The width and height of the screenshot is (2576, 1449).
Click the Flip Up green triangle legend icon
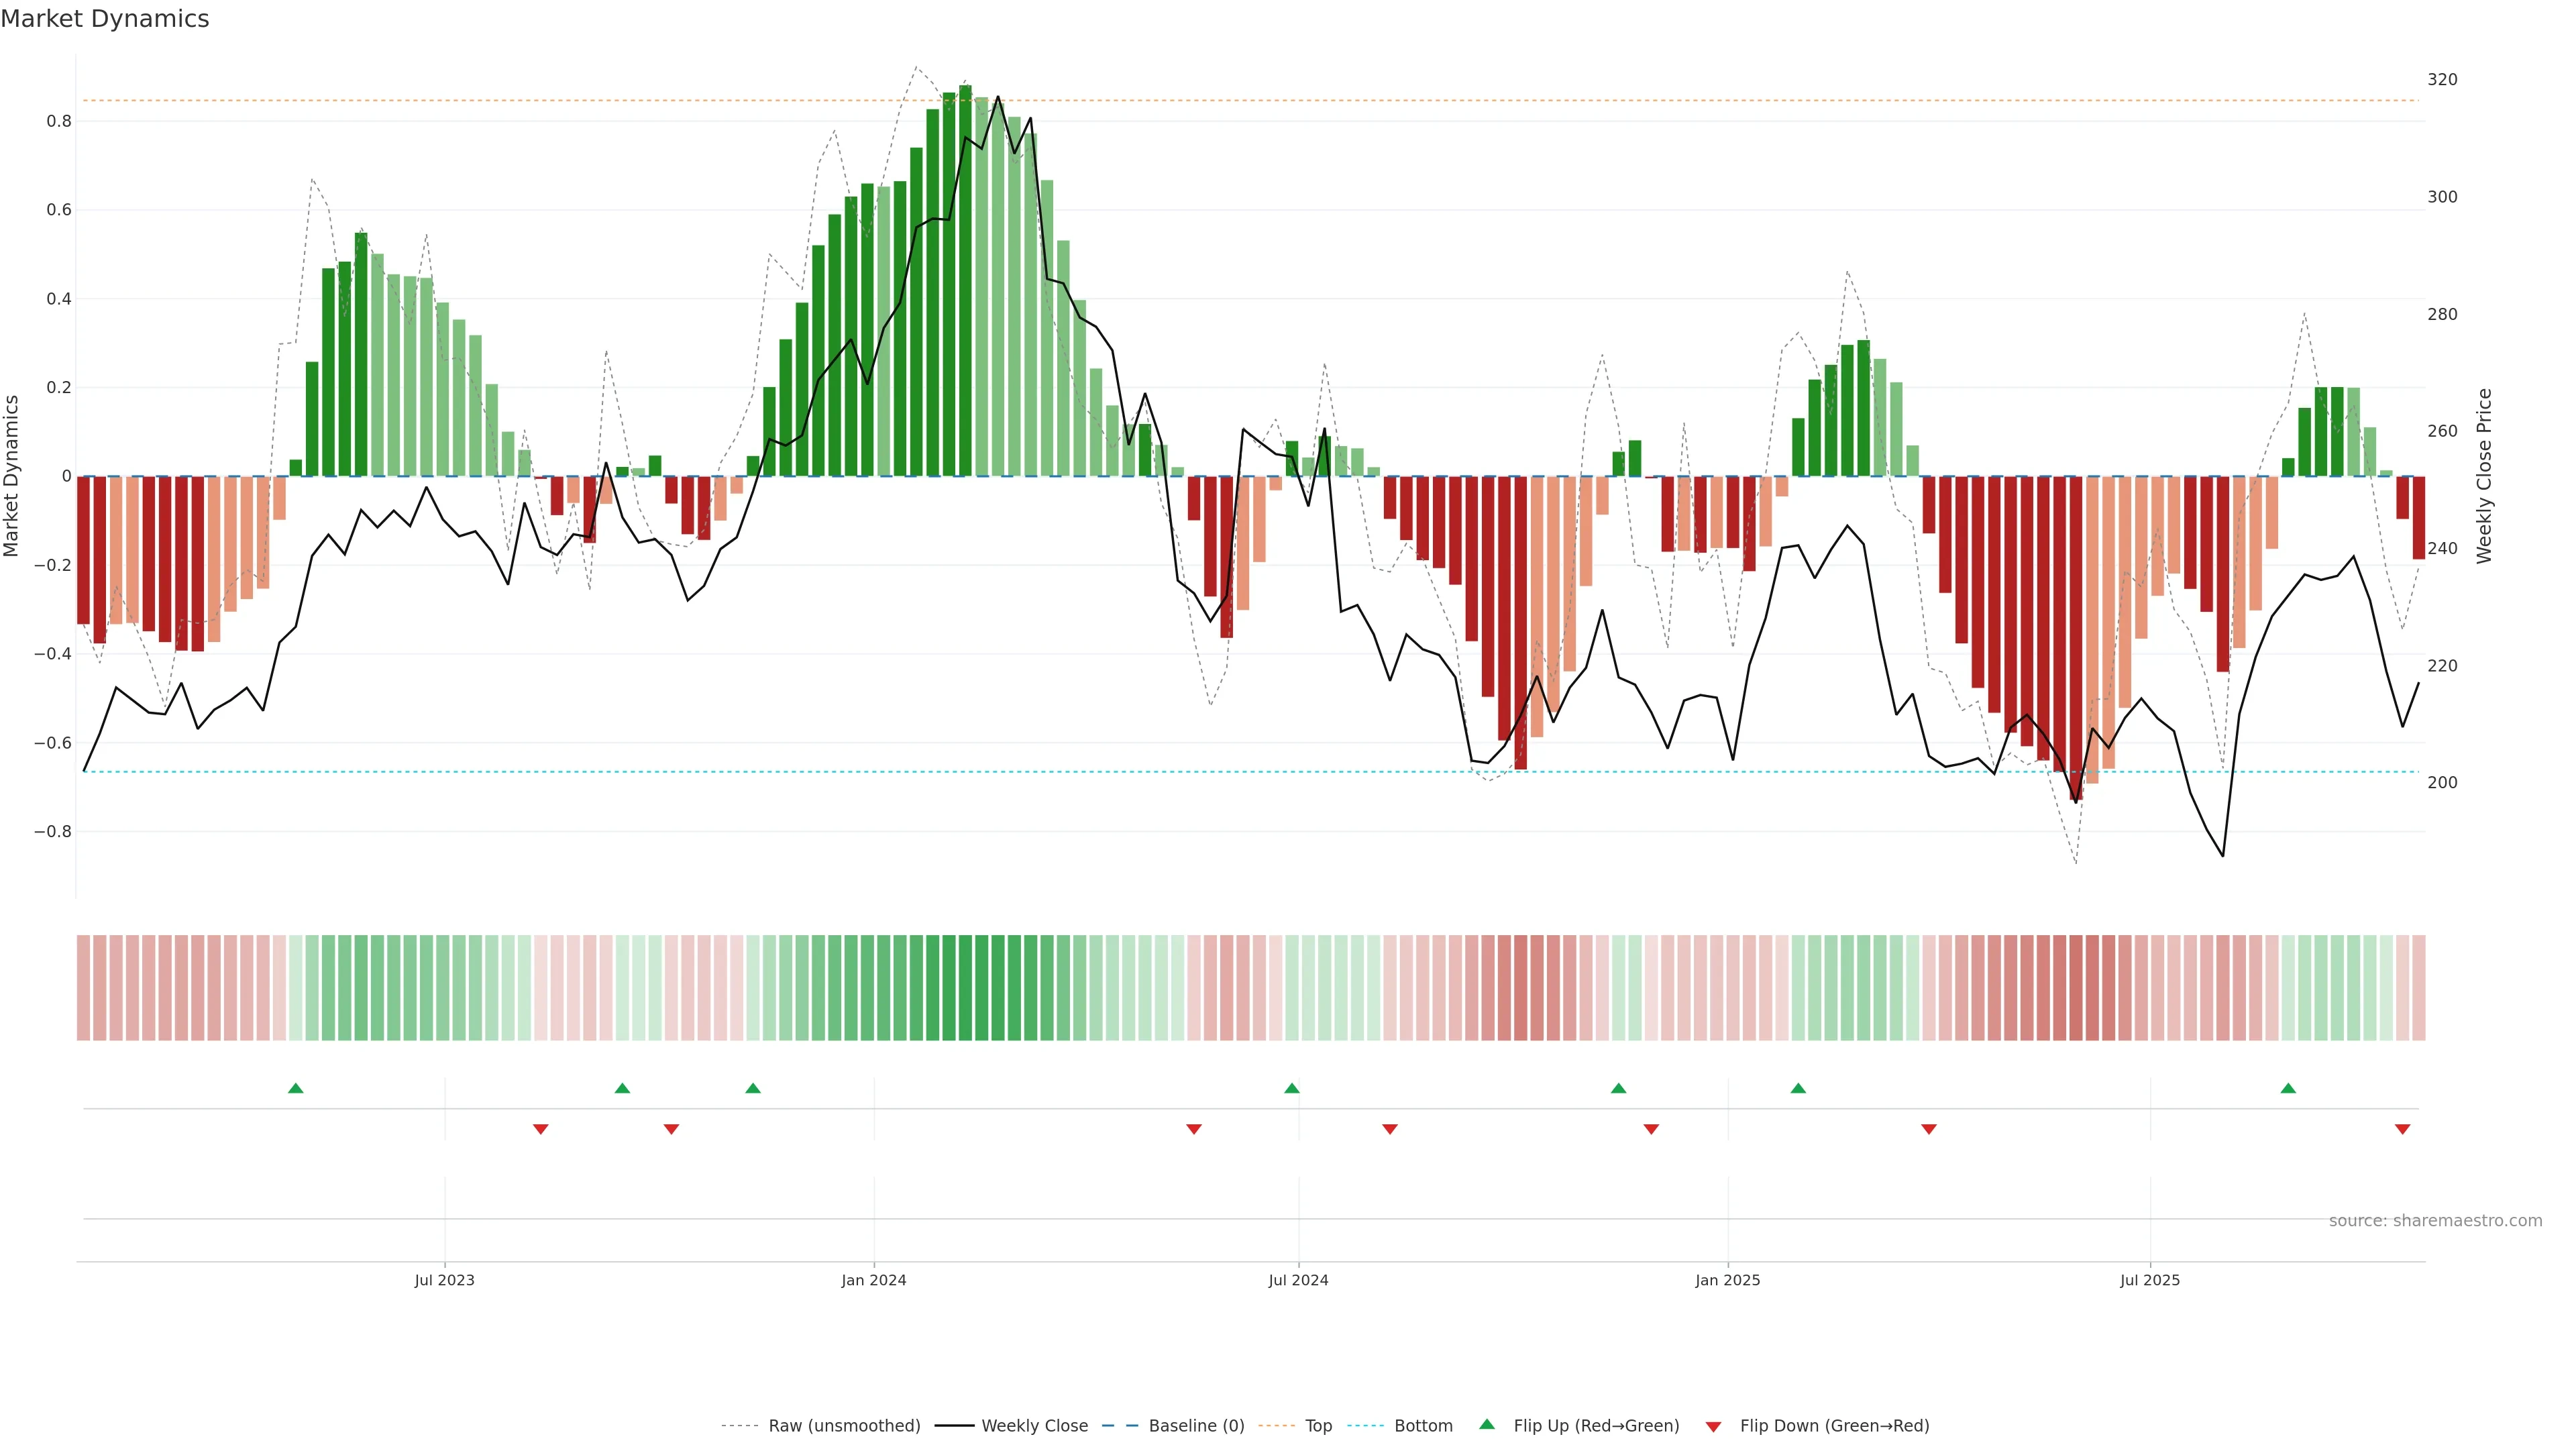pyautogui.click(x=1487, y=1424)
